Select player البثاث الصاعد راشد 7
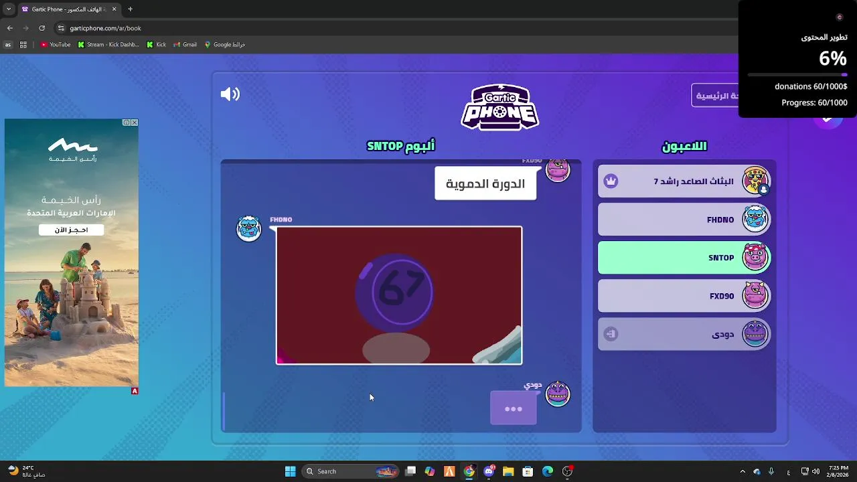Viewport: 857px width, 482px height. pyautogui.click(x=684, y=181)
